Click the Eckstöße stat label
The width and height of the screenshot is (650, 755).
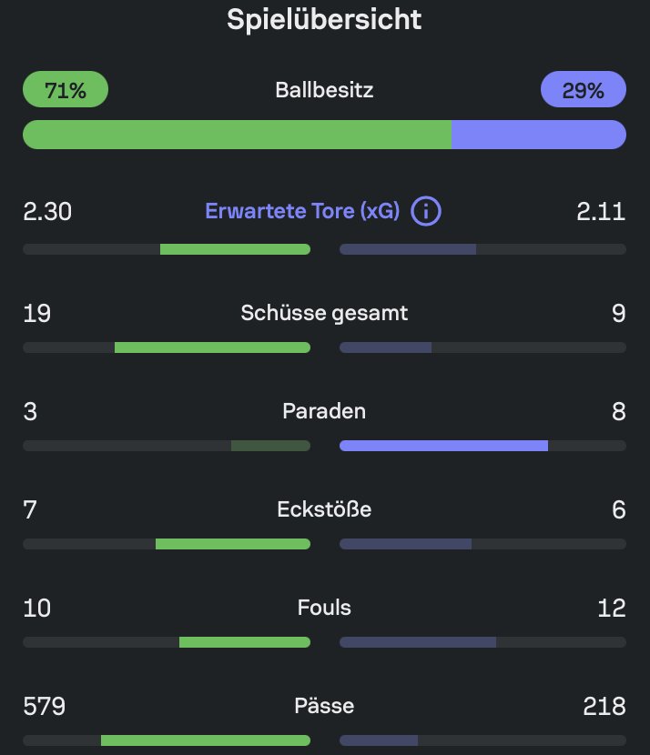point(324,509)
